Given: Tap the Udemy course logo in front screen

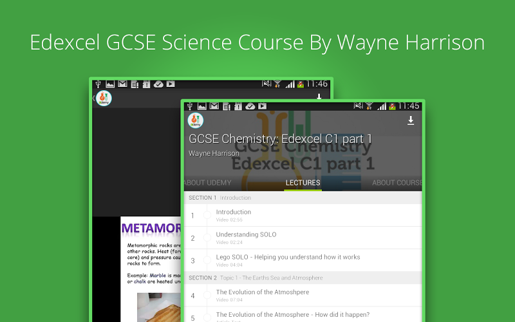Looking at the screenshot, I should [x=196, y=120].
